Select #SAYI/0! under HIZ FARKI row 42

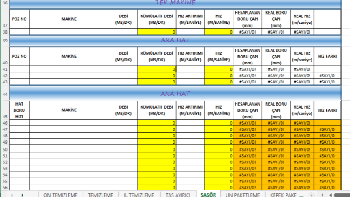tap(327, 76)
